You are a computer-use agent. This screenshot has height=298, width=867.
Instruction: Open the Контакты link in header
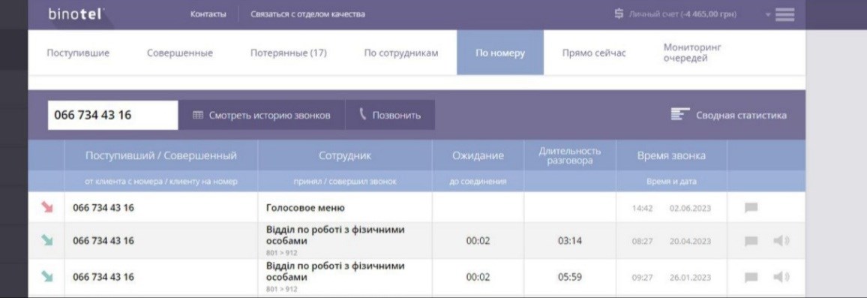[208, 14]
